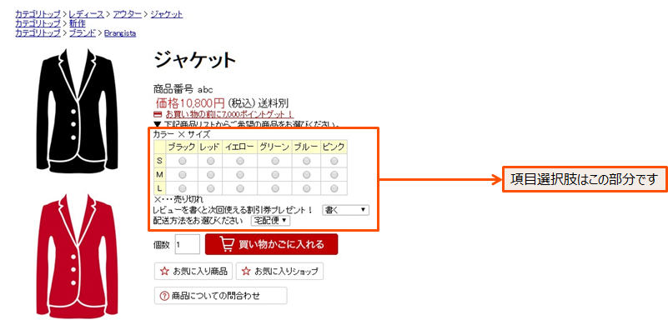
Task: Click the credit card icon beside points offer
Action: pyautogui.click(x=158, y=114)
